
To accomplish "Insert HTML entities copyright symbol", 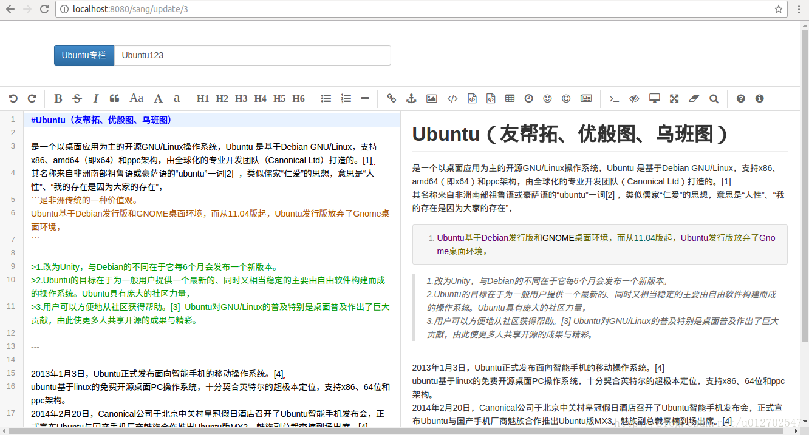I will 566,98.
